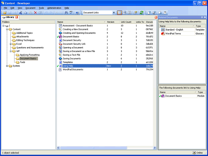Image resolution: width=208 pixels, height=156 pixels.
Task: Click the Creating a New Document topic icon
Action: [60, 29]
